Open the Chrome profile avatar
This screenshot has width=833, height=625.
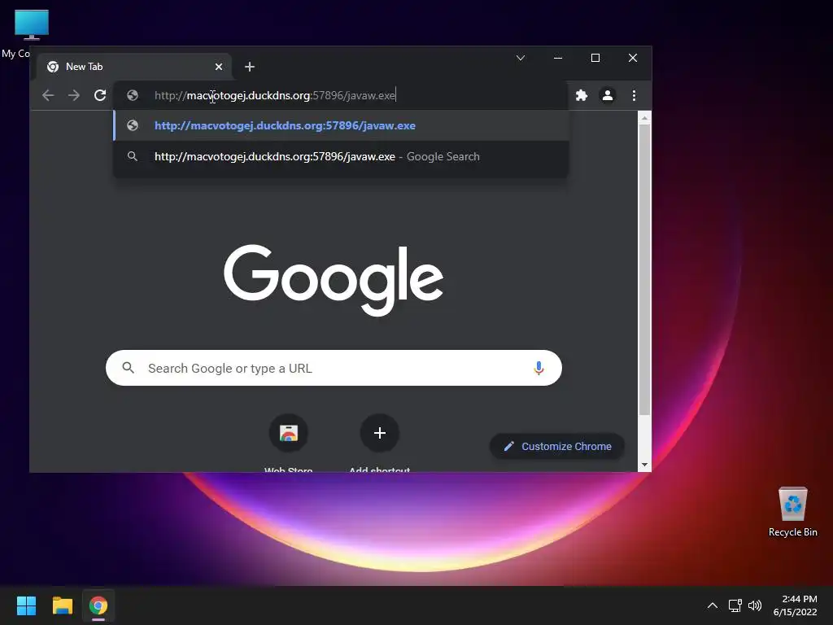pos(607,95)
